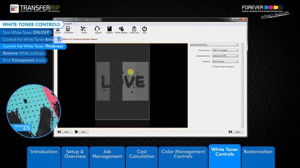Click the Next button
The image size is (300, 168).
(236, 132)
